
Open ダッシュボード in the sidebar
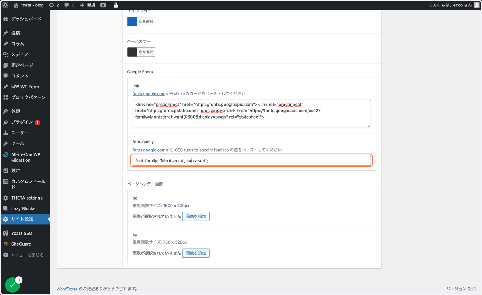[25, 19]
